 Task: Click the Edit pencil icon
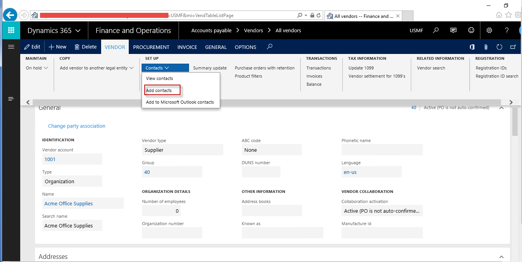coord(32,47)
